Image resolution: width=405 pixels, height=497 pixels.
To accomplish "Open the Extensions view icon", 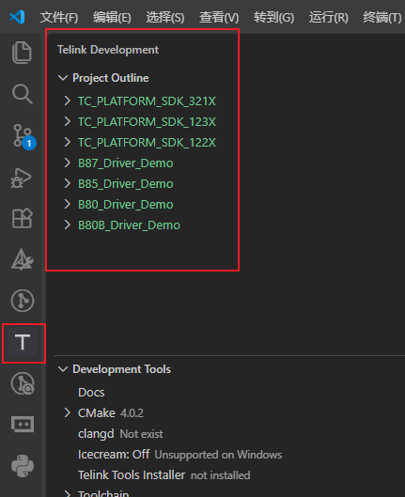I will 23,218.
